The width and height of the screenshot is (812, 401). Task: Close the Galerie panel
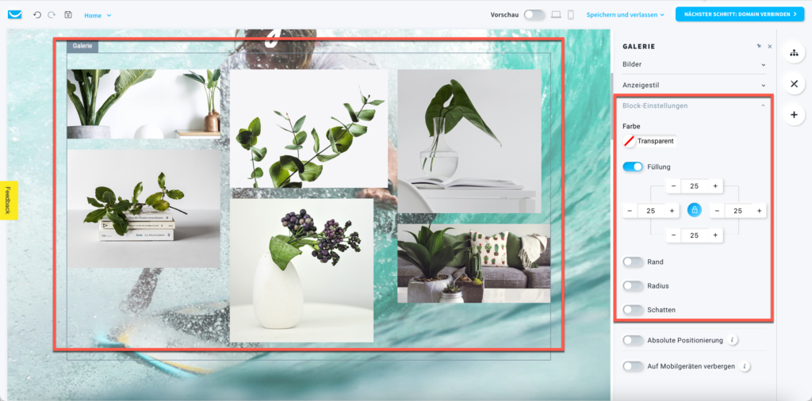769,47
